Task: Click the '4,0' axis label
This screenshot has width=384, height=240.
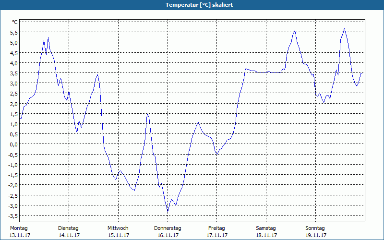Action: 14,63
